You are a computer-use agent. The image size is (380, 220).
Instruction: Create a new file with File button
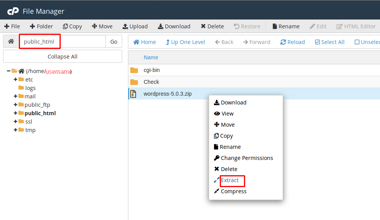12,26
